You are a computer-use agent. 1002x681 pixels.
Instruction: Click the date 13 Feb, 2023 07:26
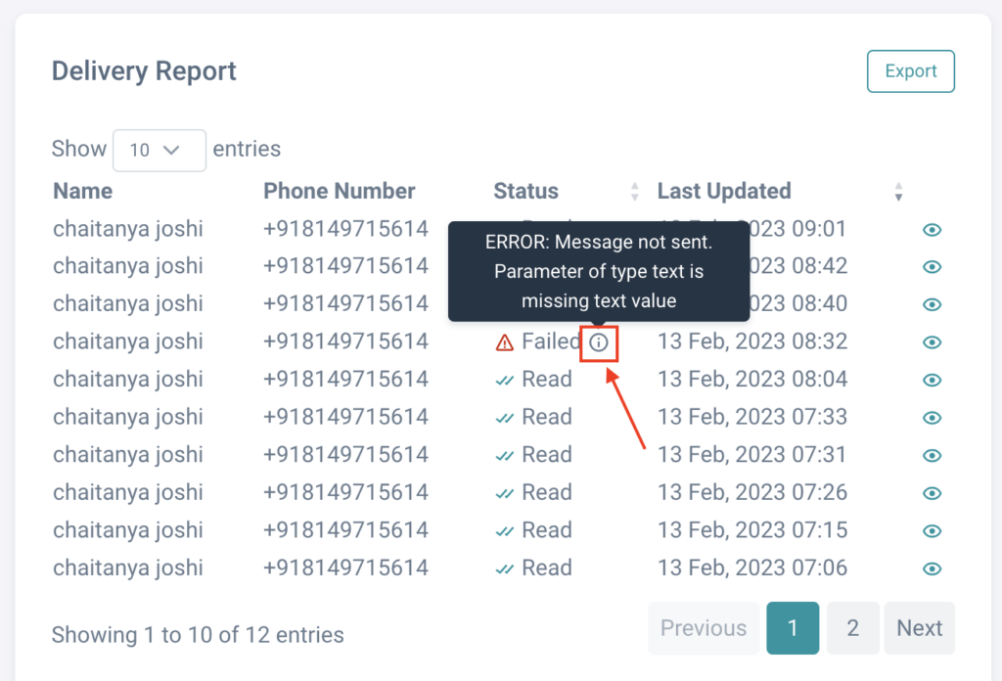(752, 492)
